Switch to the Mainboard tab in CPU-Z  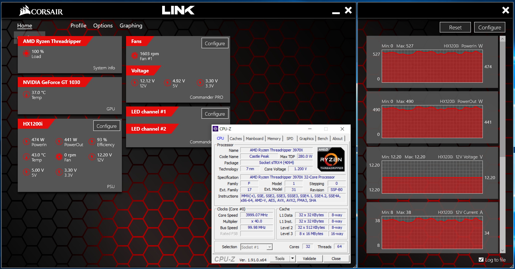coord(255,138)
